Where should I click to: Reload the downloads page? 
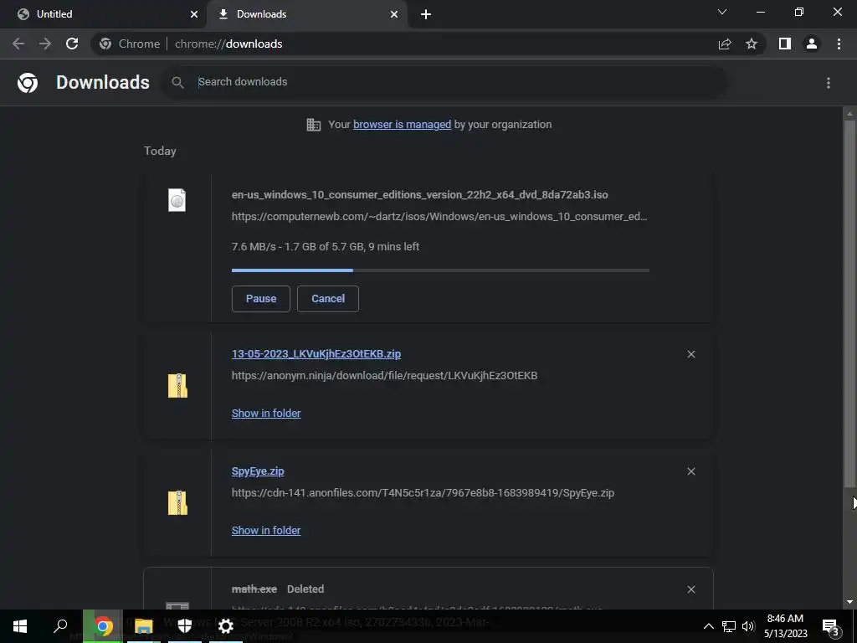pos(72,44)
